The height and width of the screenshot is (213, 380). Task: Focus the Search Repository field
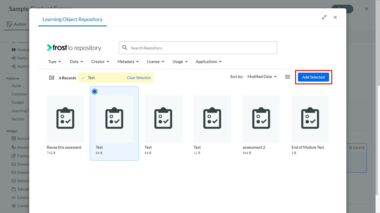pos(198,48)
